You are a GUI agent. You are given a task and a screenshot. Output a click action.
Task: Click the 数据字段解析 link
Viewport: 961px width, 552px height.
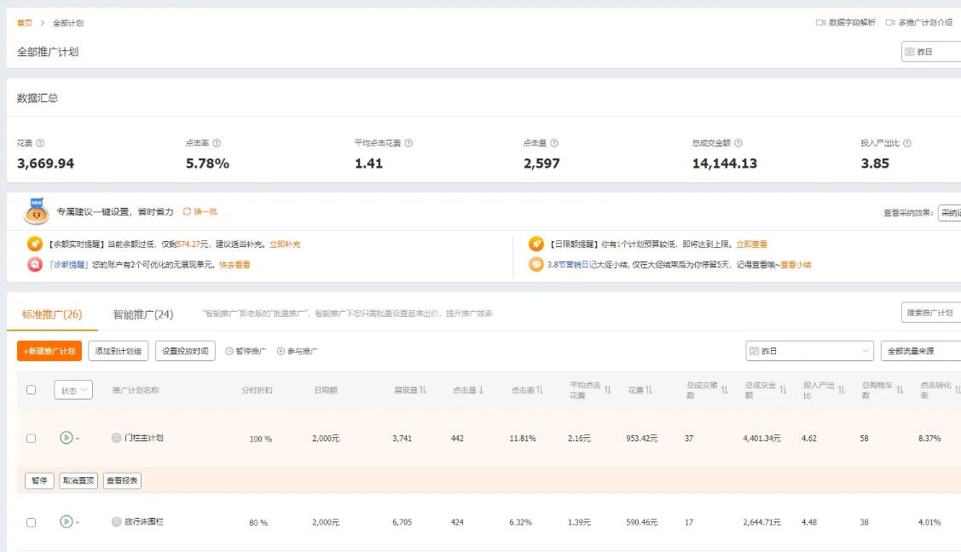click(x=852, y=23)
